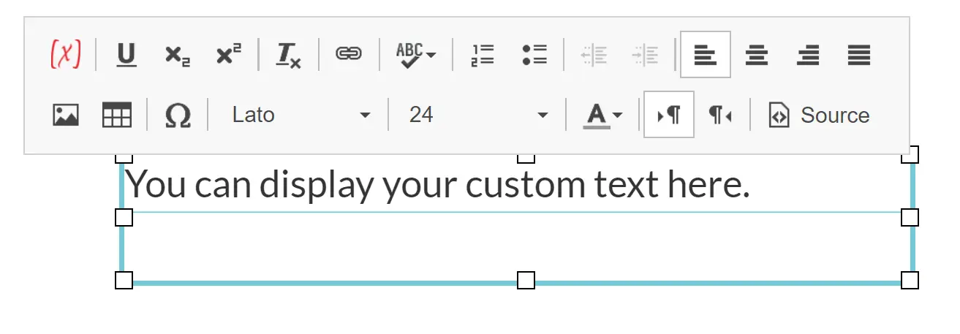Viewport: 960px width, 334px height.
Task: Align text to the right
Action: (x=808, y=55)
